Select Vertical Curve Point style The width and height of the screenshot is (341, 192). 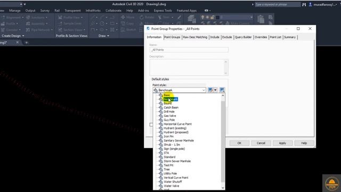pos(176,178)
